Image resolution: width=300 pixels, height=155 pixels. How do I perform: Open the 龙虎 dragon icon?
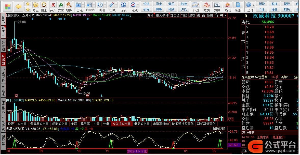pos(206,5)
